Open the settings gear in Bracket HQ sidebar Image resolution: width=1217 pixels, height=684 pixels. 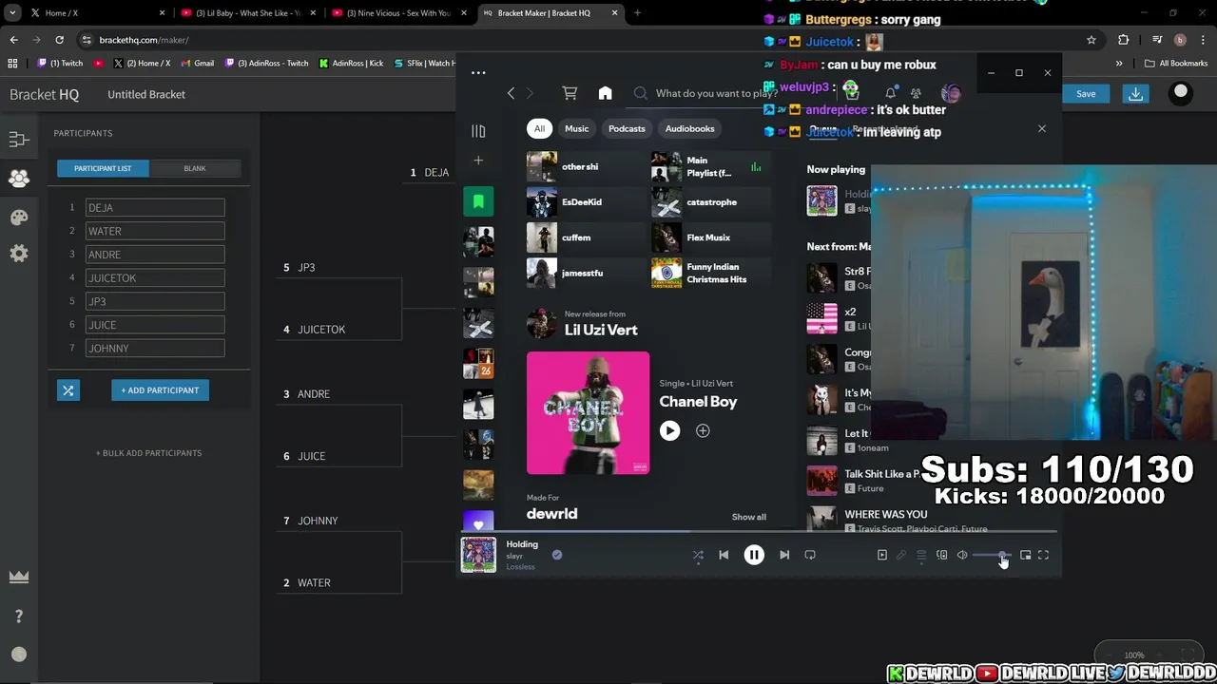pos(19,254)
